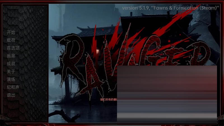The image size is (224, 126).
Task: Click 开始 to start the game
Action: pyautogui.click(x=11, y=32)
